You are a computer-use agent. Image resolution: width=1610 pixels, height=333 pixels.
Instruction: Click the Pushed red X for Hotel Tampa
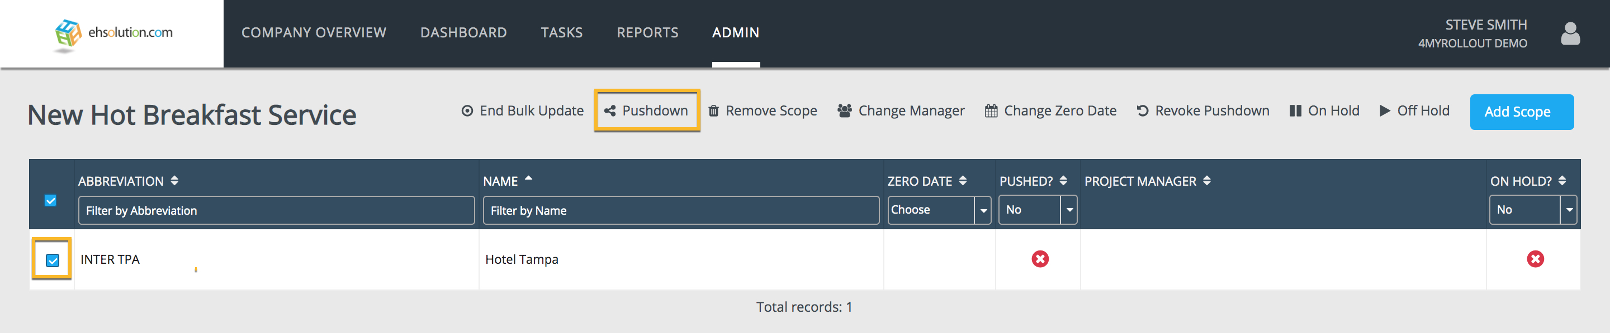[x=1039, y=259]
